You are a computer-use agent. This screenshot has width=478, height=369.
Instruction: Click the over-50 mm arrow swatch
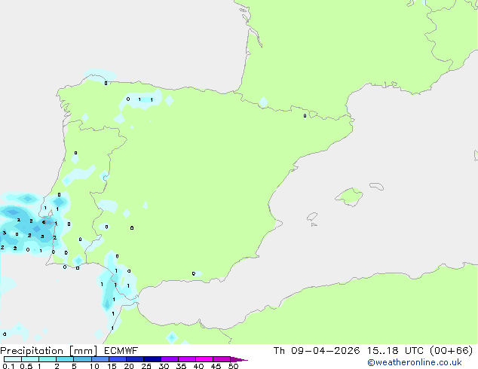point(239,359)
